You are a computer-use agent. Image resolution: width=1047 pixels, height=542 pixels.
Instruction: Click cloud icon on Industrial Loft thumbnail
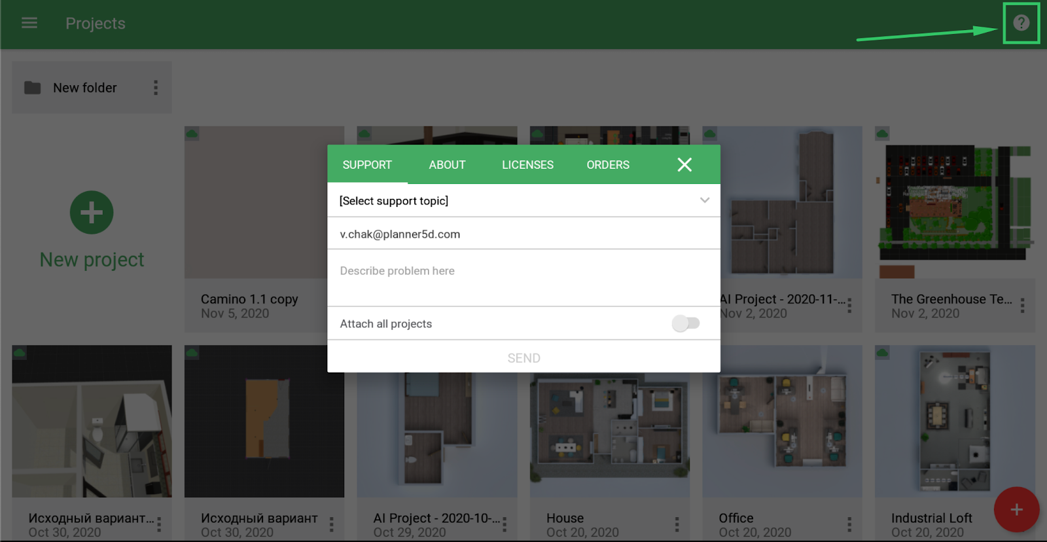tap(882, 353)
